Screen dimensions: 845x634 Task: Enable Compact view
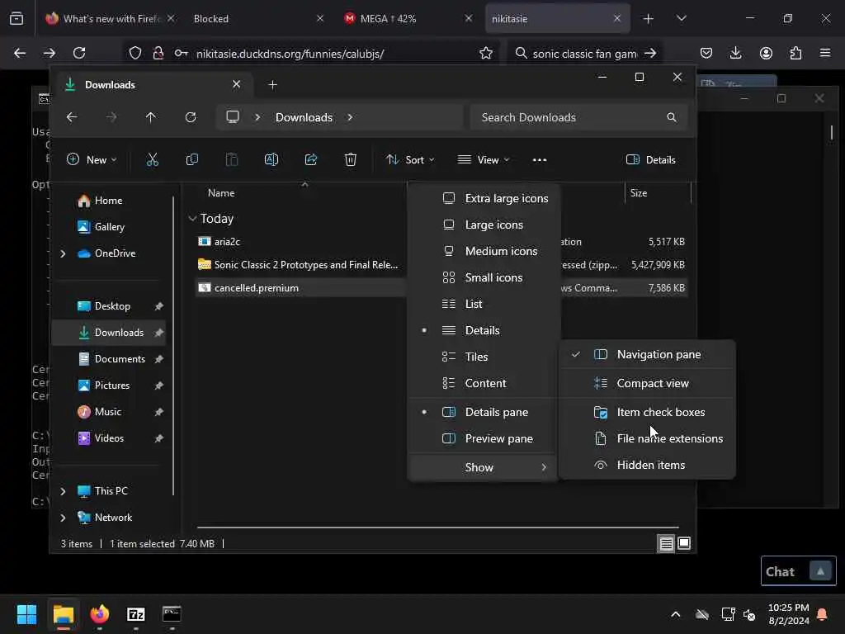[647, 383]
